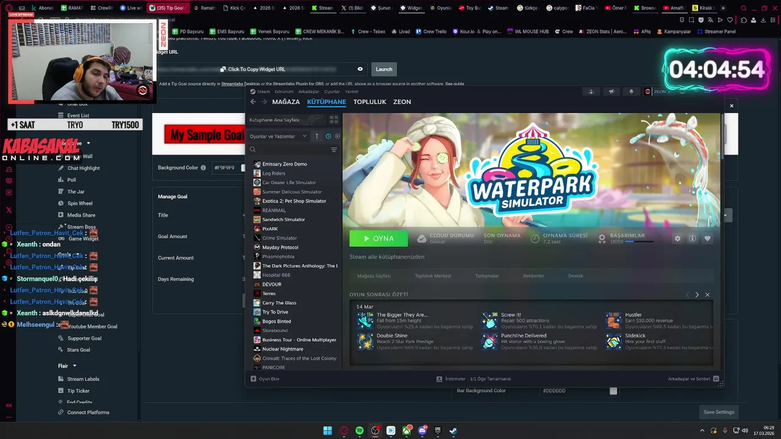Open the Arkadaşlar menu in Steam
Viewport: 781px width, 439px height.
point(309,91)
